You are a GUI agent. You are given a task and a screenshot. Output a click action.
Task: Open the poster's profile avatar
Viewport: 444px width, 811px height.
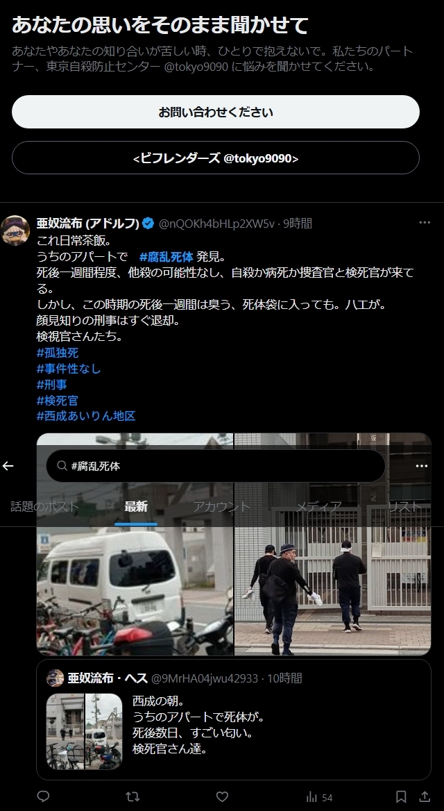tap(15, 231)
